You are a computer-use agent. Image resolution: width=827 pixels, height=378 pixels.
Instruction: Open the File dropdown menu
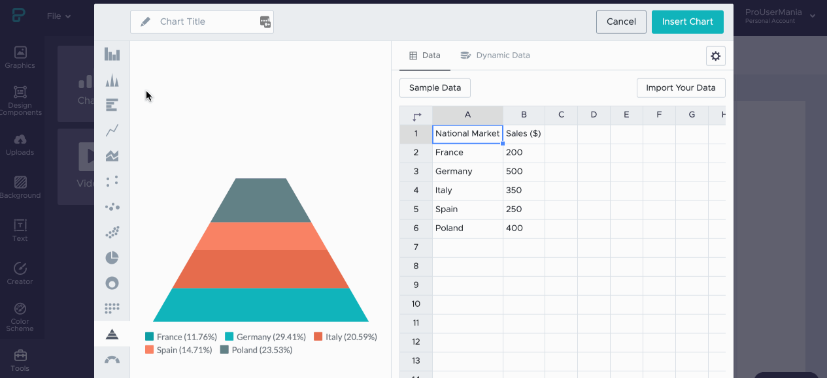coord(59,16)
